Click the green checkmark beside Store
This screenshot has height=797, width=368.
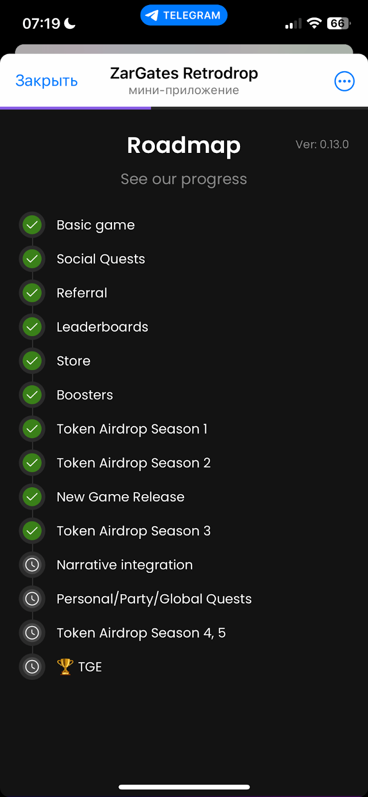tap(32, 361)
